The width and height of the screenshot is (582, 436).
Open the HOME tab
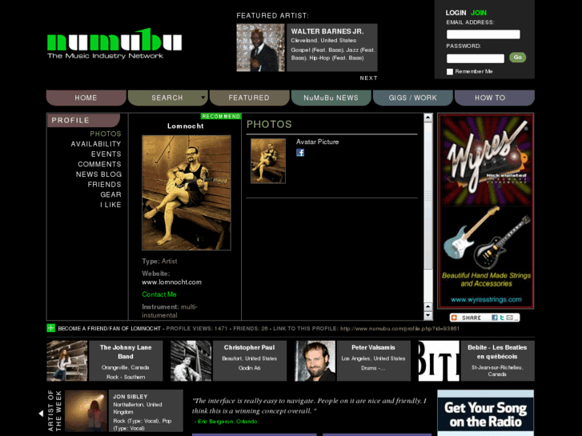[x=86, y=98]
